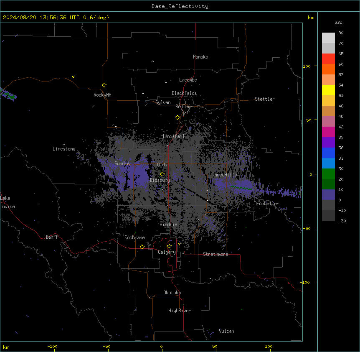
Task: Click the -100 tick on right axis
Action: (x=305, y=282)
